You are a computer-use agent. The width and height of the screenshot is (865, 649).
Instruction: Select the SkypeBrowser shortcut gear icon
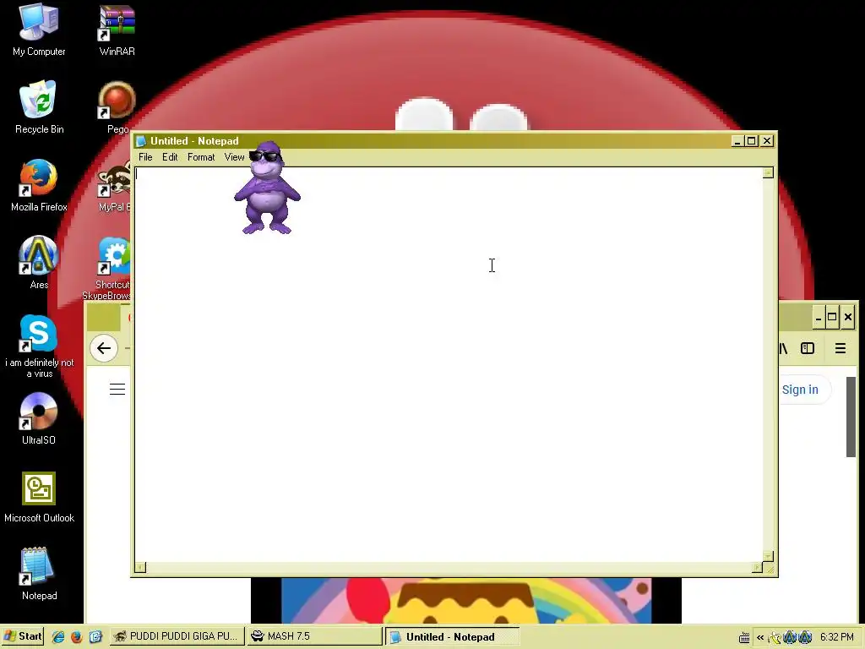(113, 257)
